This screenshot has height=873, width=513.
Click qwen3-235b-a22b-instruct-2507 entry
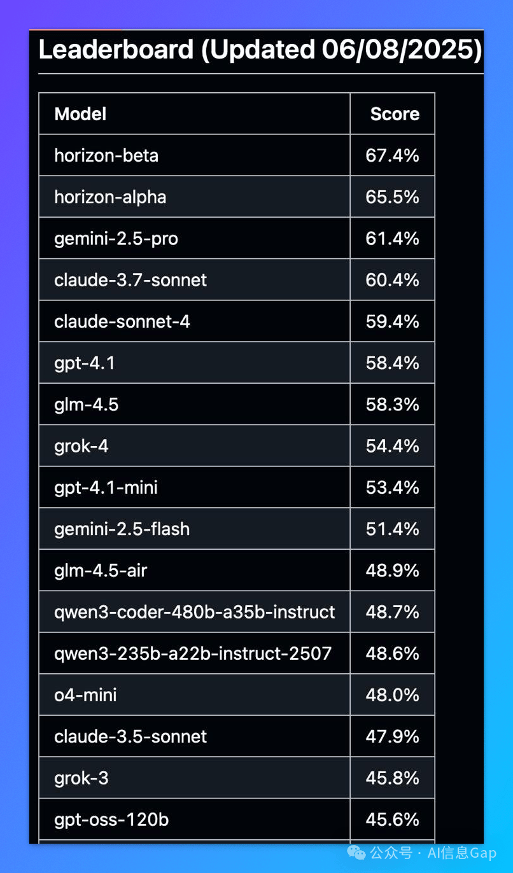pyautogui.click(x=193, y=653)
